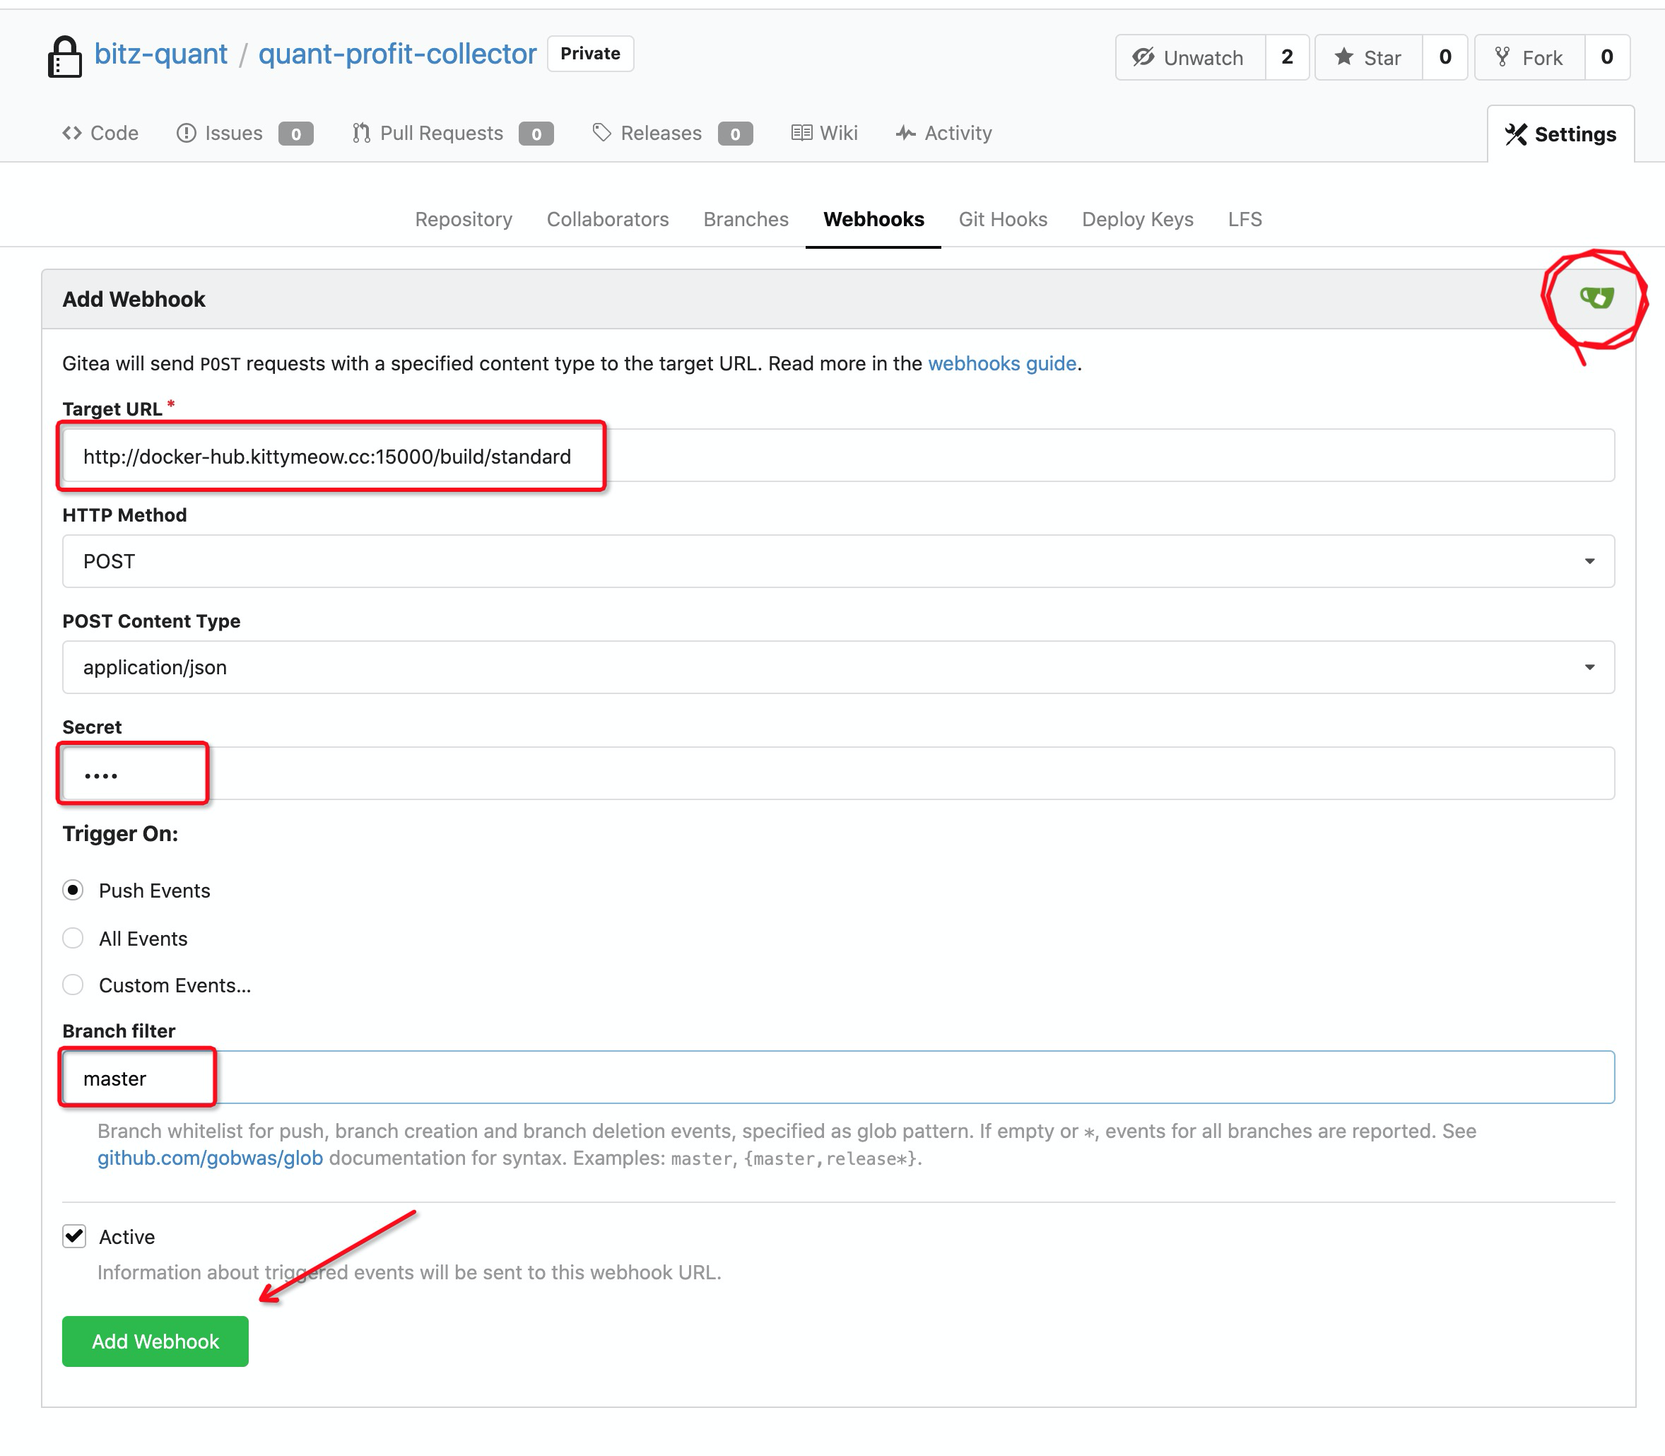Switch to Git Hooks settings tab
Image resolution: width=1665 pixels, height=1456 pixels.
click(x=1002, y=219)
